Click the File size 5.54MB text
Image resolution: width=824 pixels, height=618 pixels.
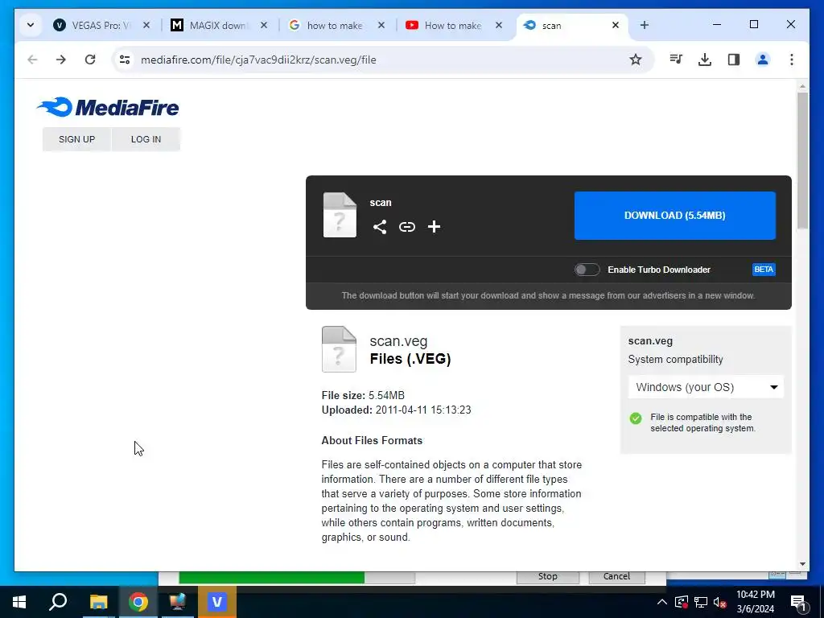363,395
